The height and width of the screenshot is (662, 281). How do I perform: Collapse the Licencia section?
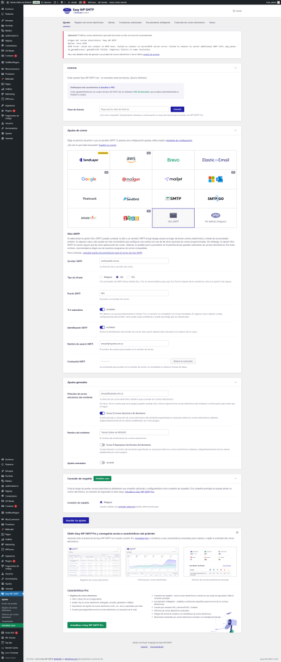(x=236, y=67)
